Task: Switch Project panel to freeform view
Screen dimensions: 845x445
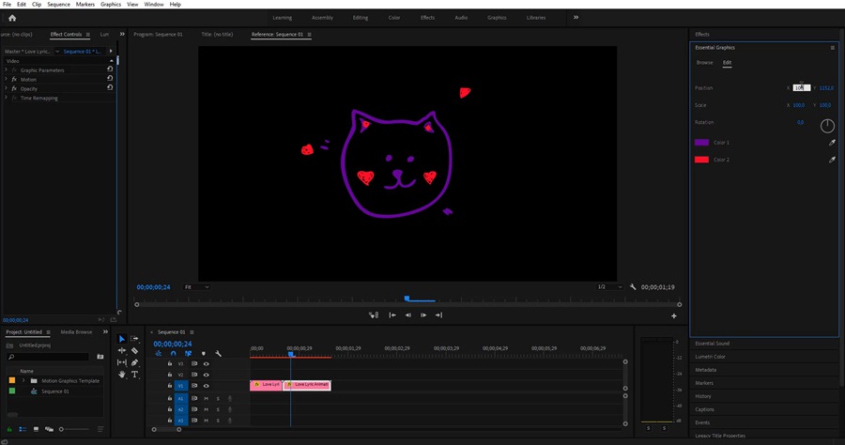Action: [49, 429]
